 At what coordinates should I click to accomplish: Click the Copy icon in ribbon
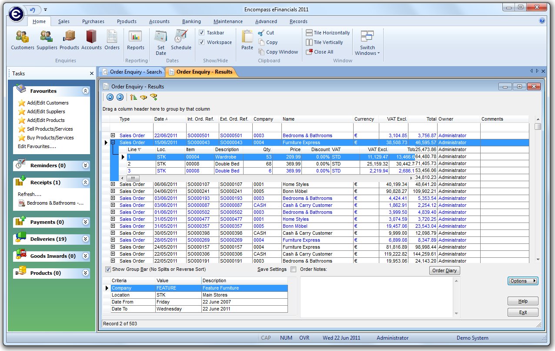tap(267, 42)
